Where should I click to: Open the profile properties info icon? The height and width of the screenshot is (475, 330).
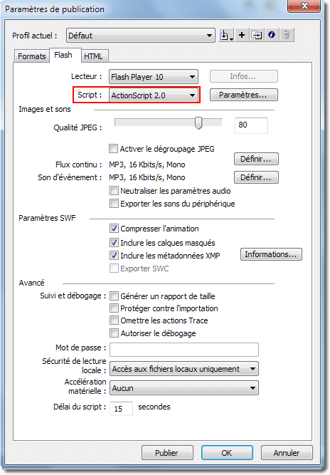pyautogui.click(x=272, y=35)
